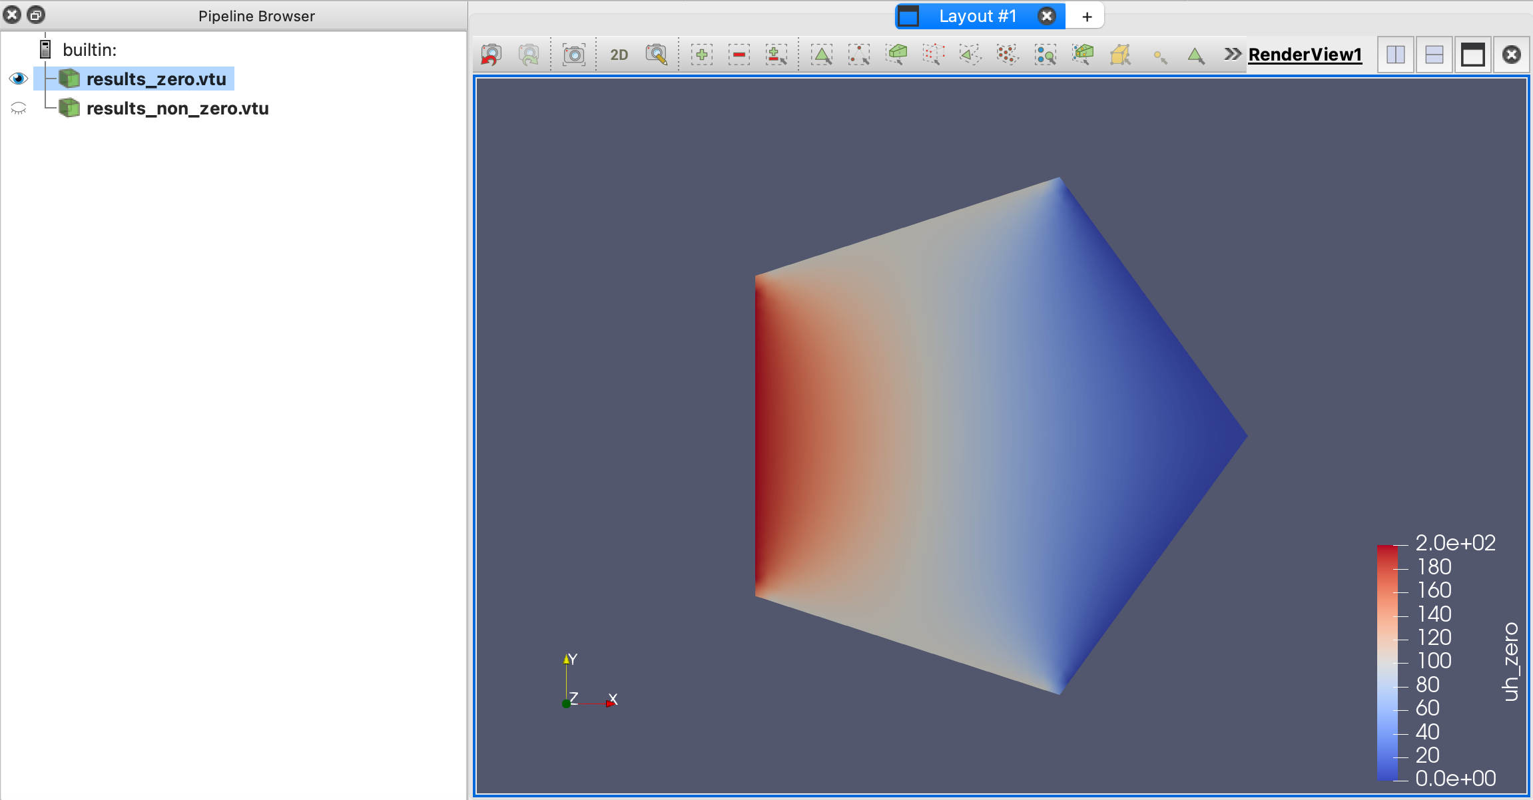Open the adjust camera dialog

click(657, 55)
